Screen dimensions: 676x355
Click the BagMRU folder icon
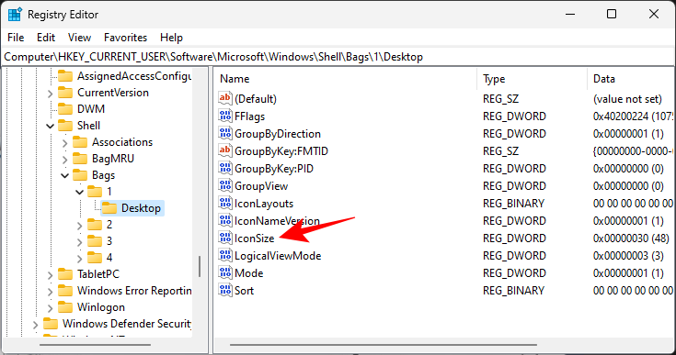point(80,159)
